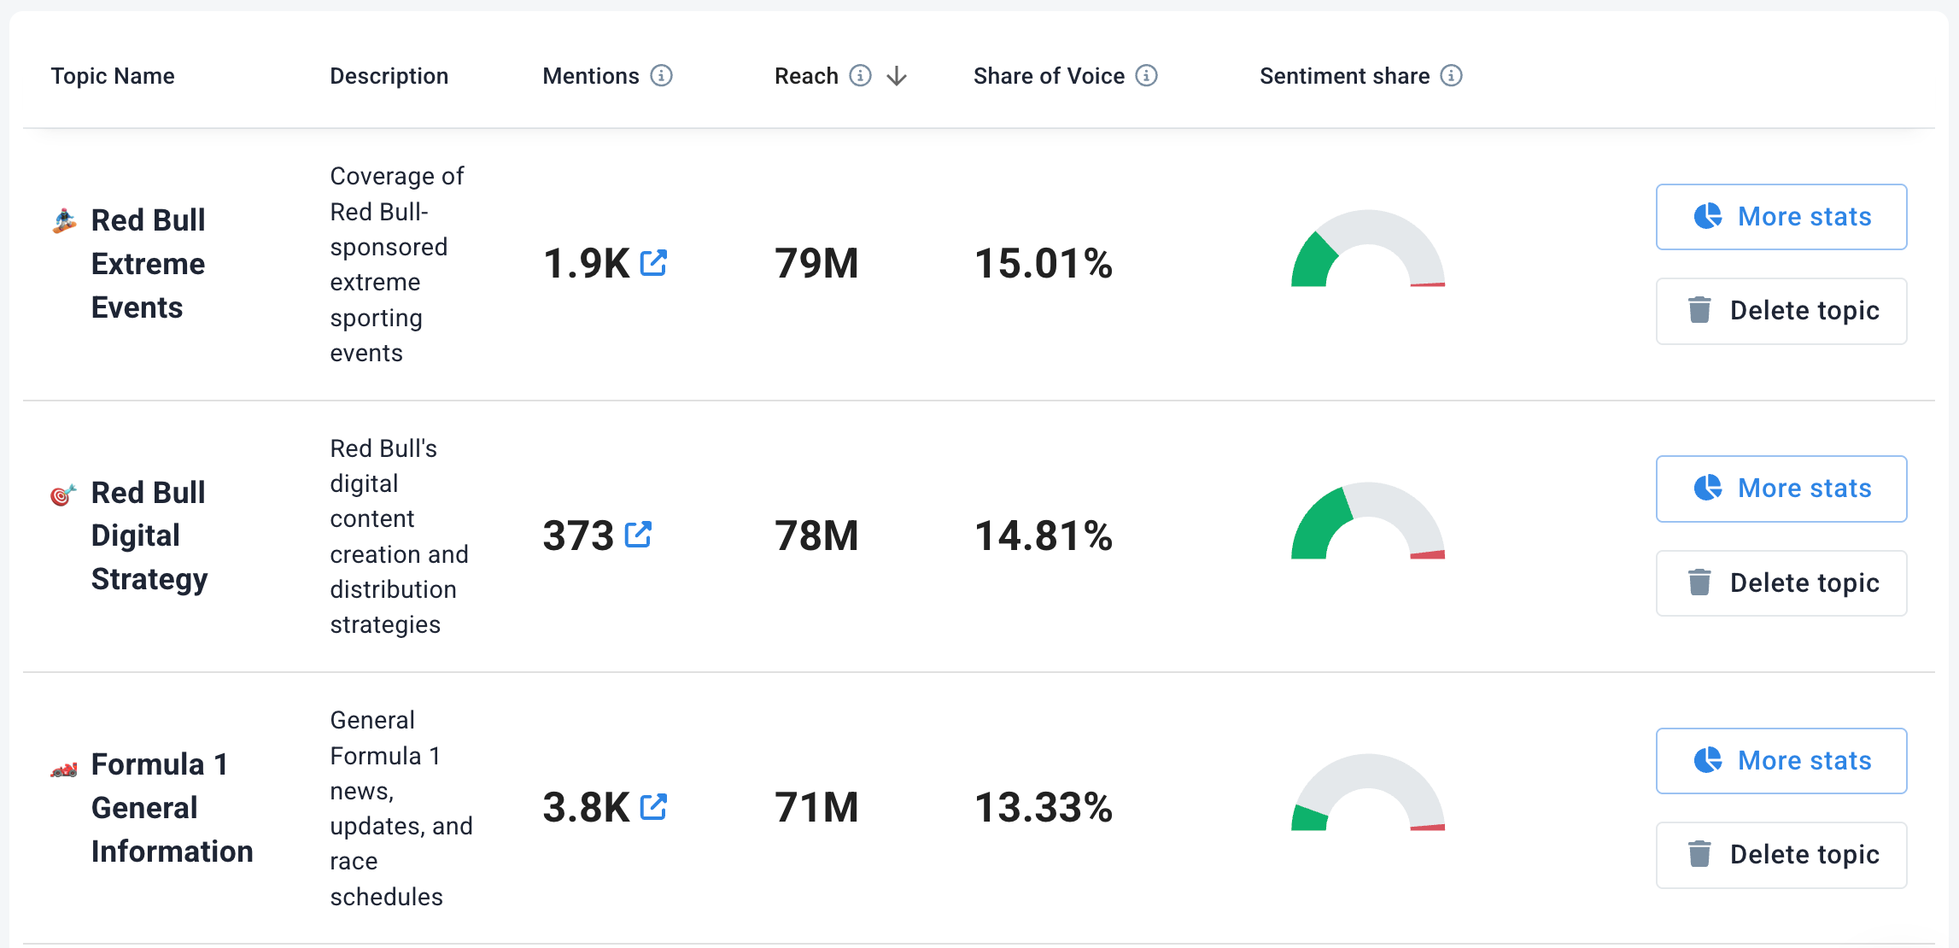Sort by the Reach column header text
Viewport: 1959px width, 948px height.
806,76
